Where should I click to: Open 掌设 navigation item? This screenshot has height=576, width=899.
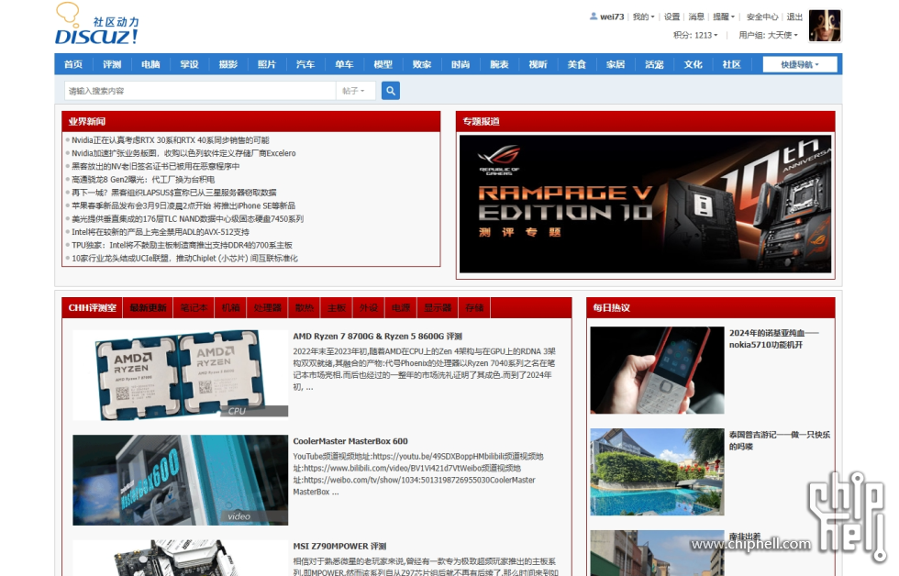pos(189,65)
